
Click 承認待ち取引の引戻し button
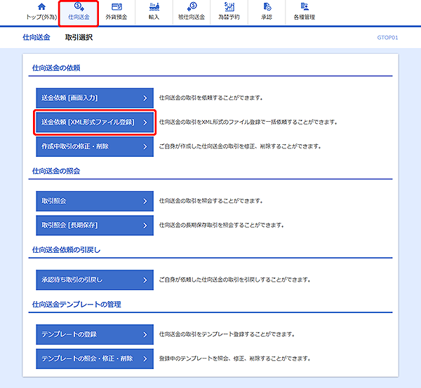click(95, 279)
